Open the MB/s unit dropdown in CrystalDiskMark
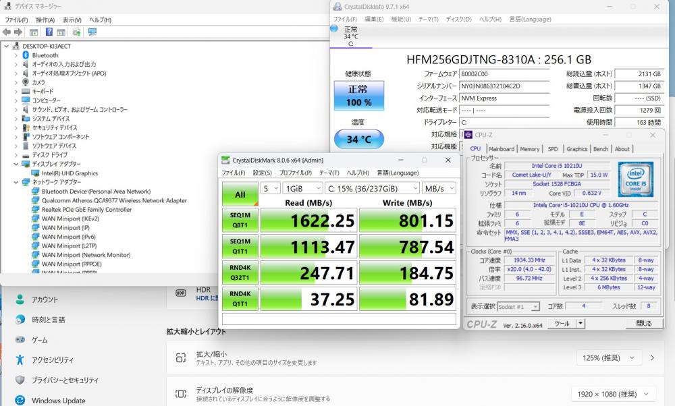675x406 pixels. click(x=439, y=188)
